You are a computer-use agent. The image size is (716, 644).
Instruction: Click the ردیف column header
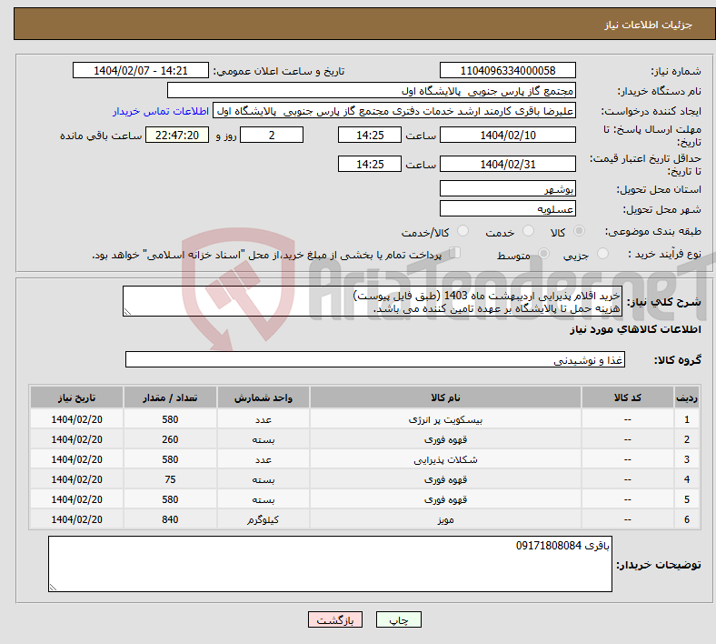(x=686, y=397)
